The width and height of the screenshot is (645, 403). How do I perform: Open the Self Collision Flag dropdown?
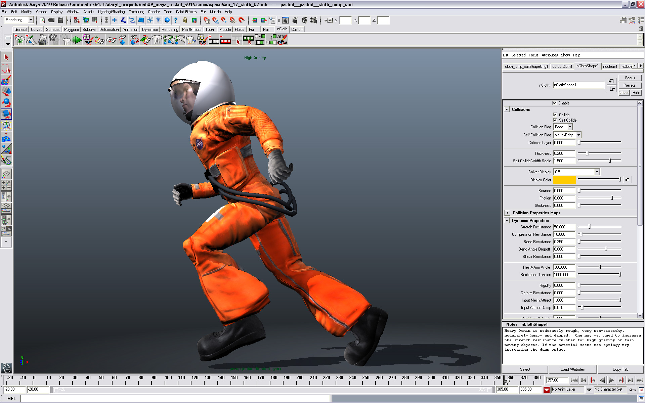pyautogui.click(x=578, y=135)
